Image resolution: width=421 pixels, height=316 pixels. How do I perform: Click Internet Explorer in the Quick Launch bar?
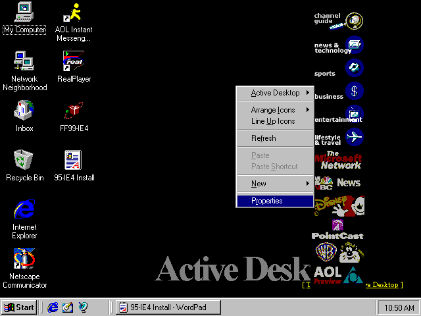tap(53, 307)
